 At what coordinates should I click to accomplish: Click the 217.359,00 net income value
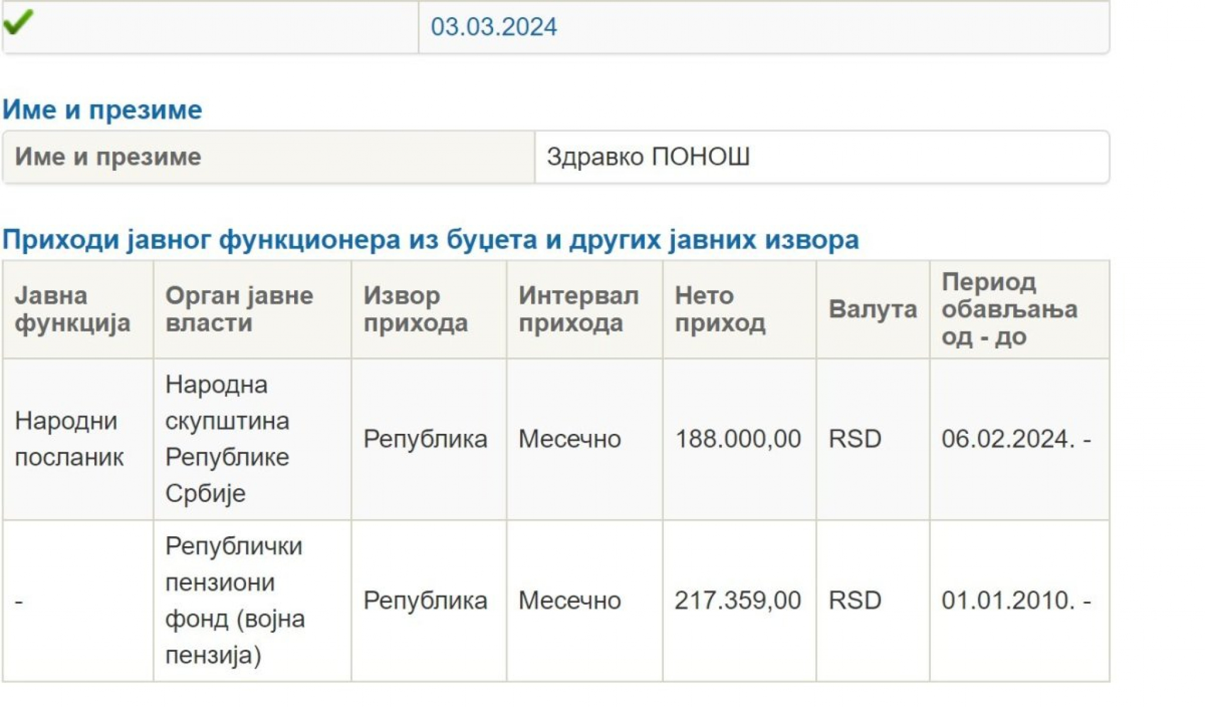(x=737, y=601)
